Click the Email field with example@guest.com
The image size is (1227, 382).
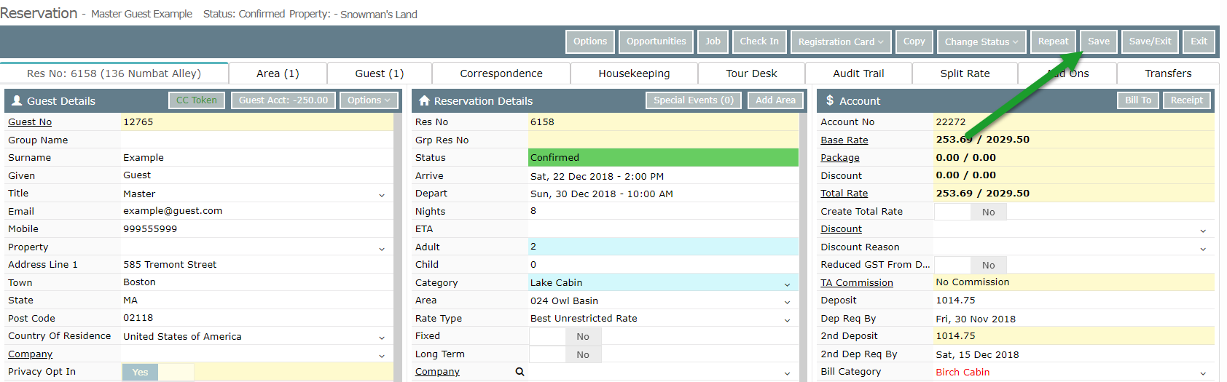pos(257,211)
